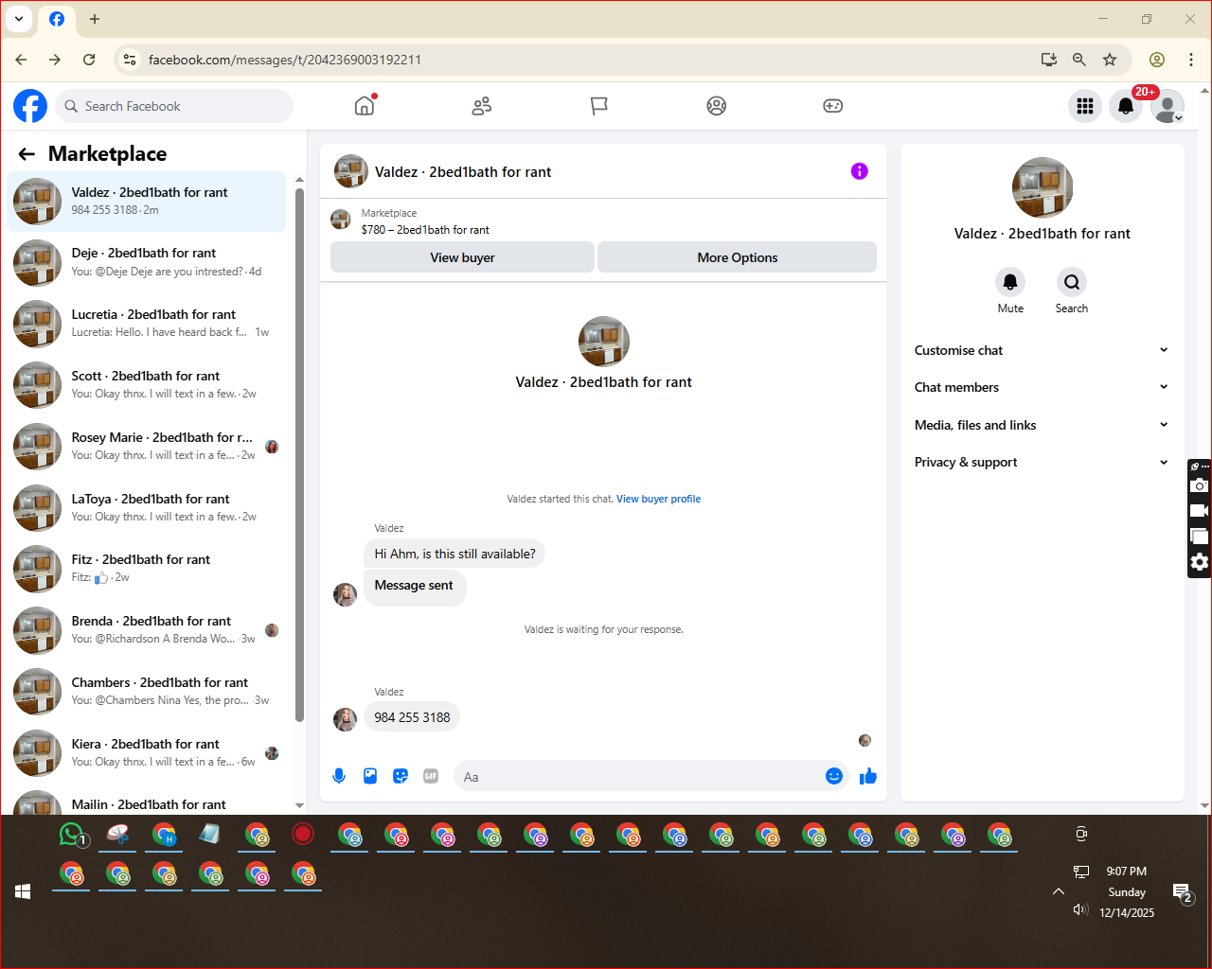
Task: Open notifications bell with 20+ badge
Action: tap(1126, 106)
